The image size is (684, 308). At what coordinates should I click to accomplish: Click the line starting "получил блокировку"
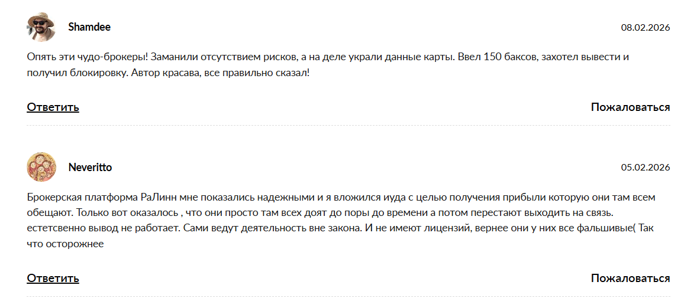coord(168,74)
